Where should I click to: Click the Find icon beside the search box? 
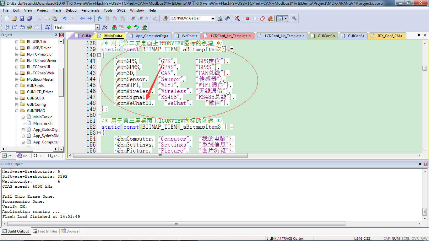[x=220, y=19]
